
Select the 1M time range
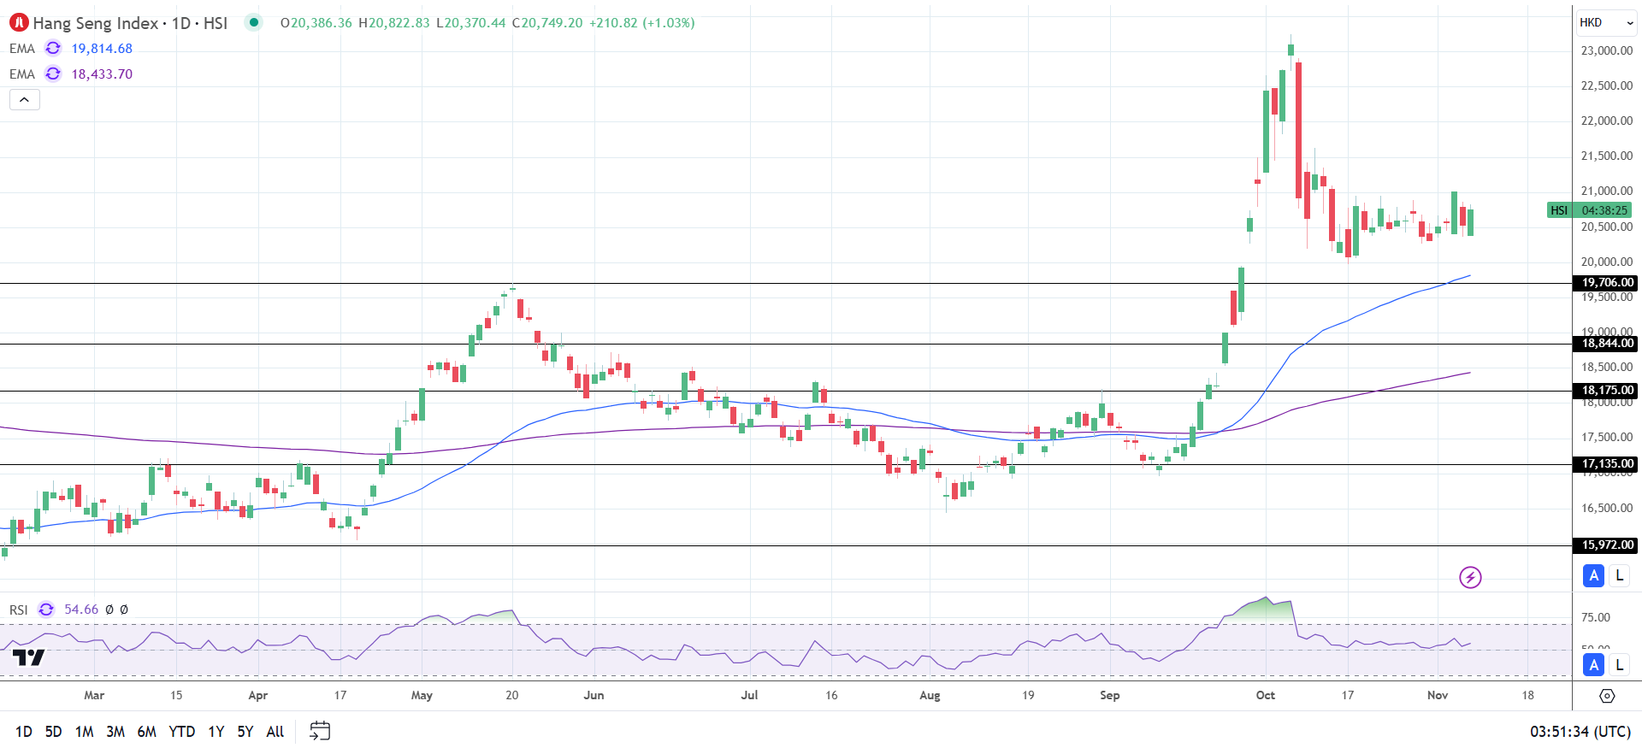click(84, 732)
